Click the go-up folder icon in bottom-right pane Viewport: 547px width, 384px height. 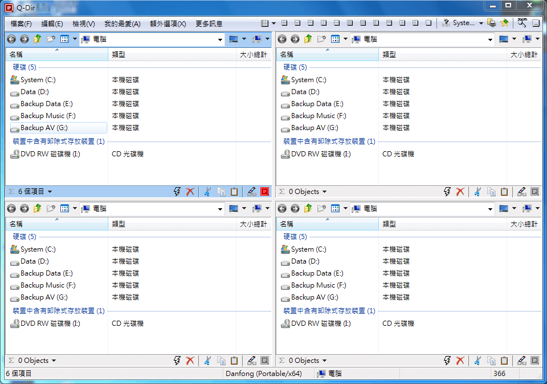(x=308, y=209)
